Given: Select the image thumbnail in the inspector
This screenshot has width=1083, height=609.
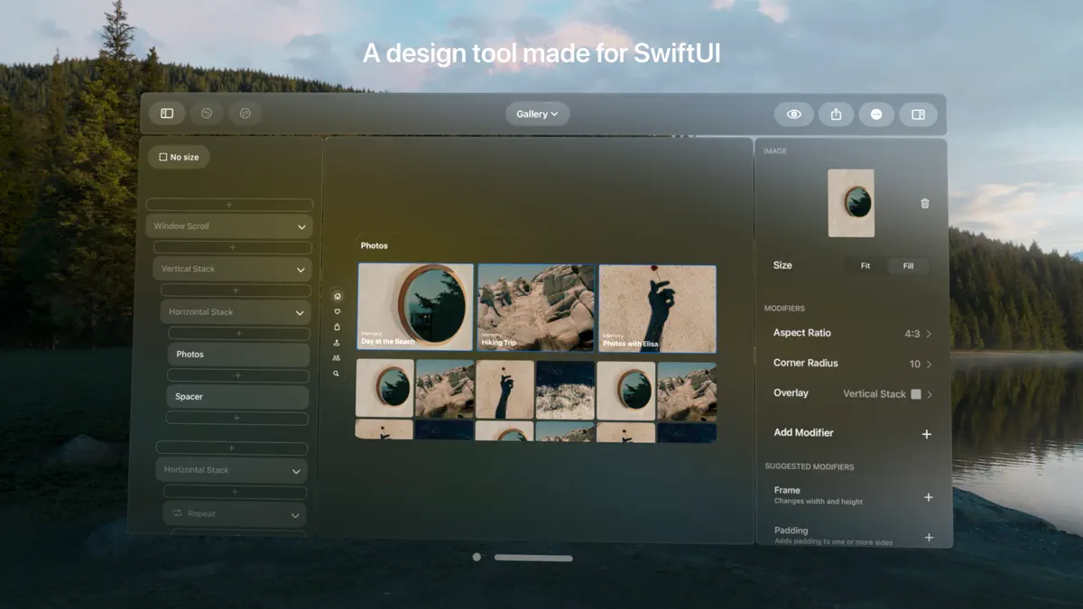Looking at the screenshot, I should pos(850,203).
